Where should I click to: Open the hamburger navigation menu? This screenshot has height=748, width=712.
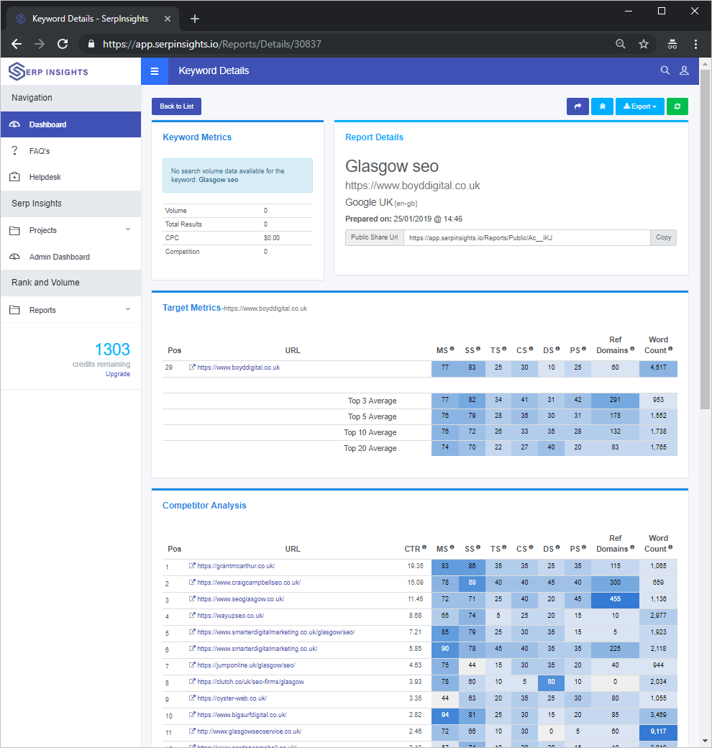(x=155, y=70)
